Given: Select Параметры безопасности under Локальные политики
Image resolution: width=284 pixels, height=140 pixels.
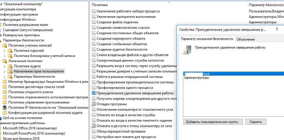Looking at the screenshot, I should 34,76.
